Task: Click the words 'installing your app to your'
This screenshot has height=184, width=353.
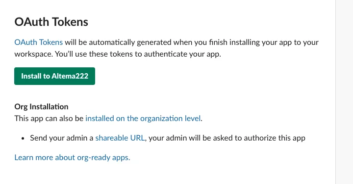Action: (x=274, y=42)
